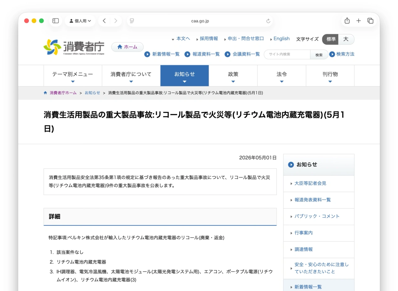This screenshot has width=398, height=291.
Task: Open 調達情報 sidebar link
Action: pyautogui.click(x=303, y=249)
